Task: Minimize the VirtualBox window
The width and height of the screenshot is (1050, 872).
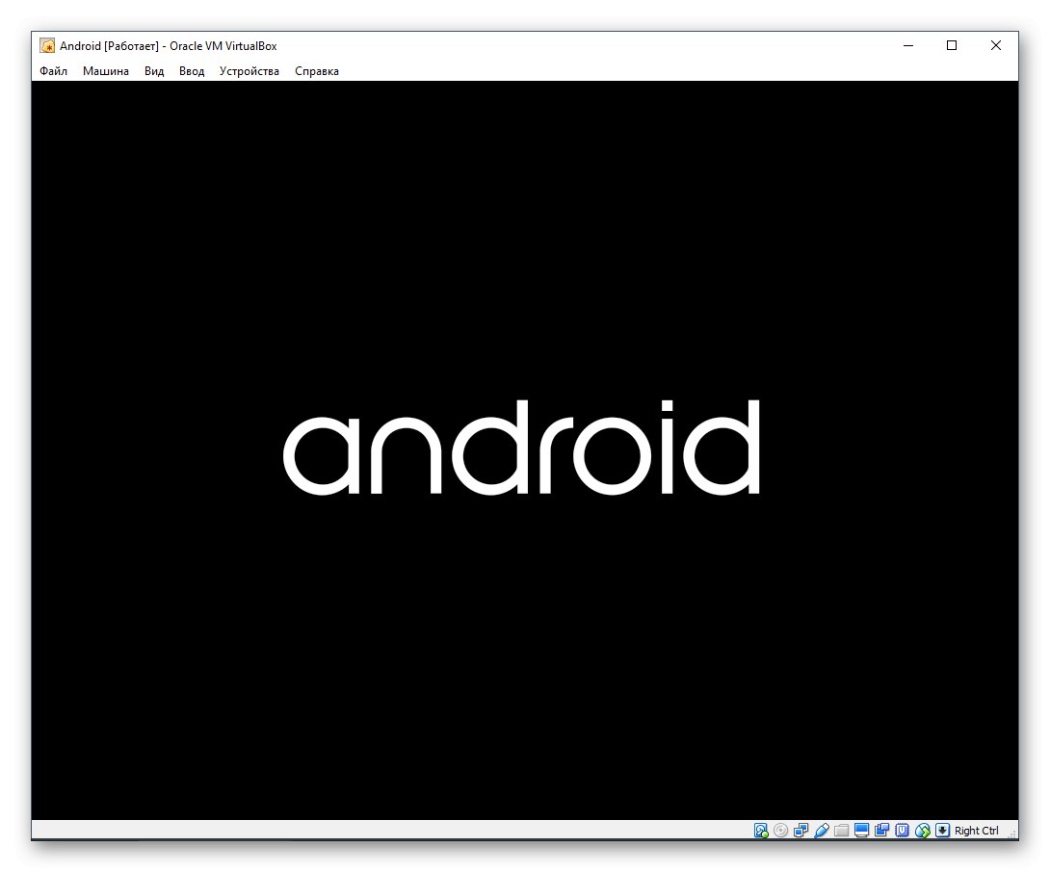Action: coord(908,45)
